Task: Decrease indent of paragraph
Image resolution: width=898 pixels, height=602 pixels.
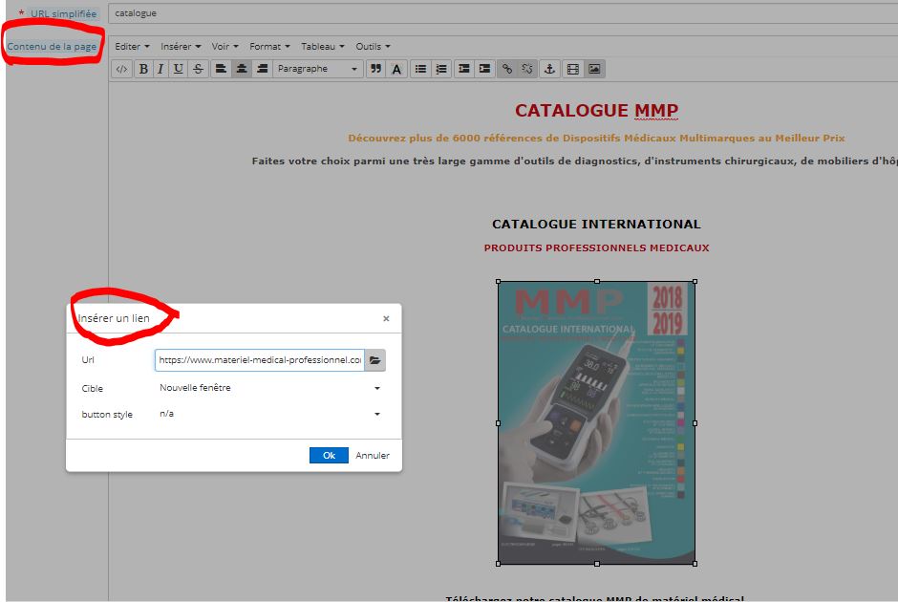Action: coord(464,70)
